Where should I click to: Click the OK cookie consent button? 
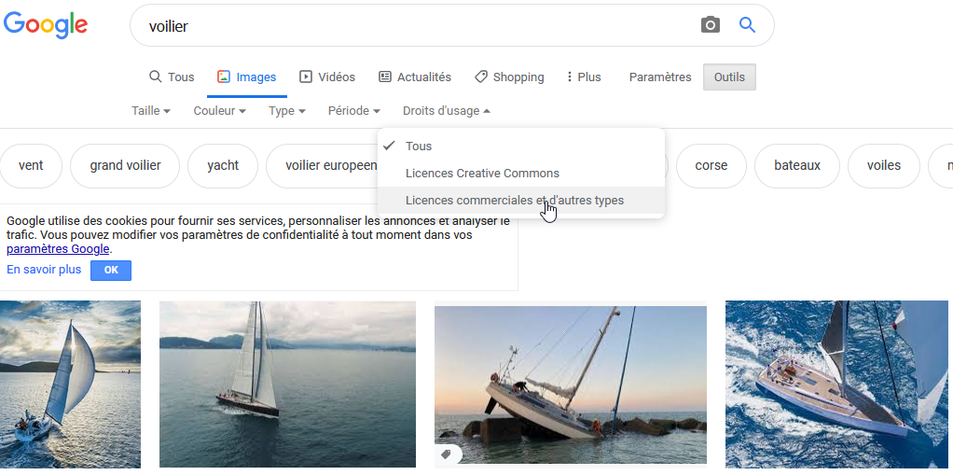(x=111, y=271)
